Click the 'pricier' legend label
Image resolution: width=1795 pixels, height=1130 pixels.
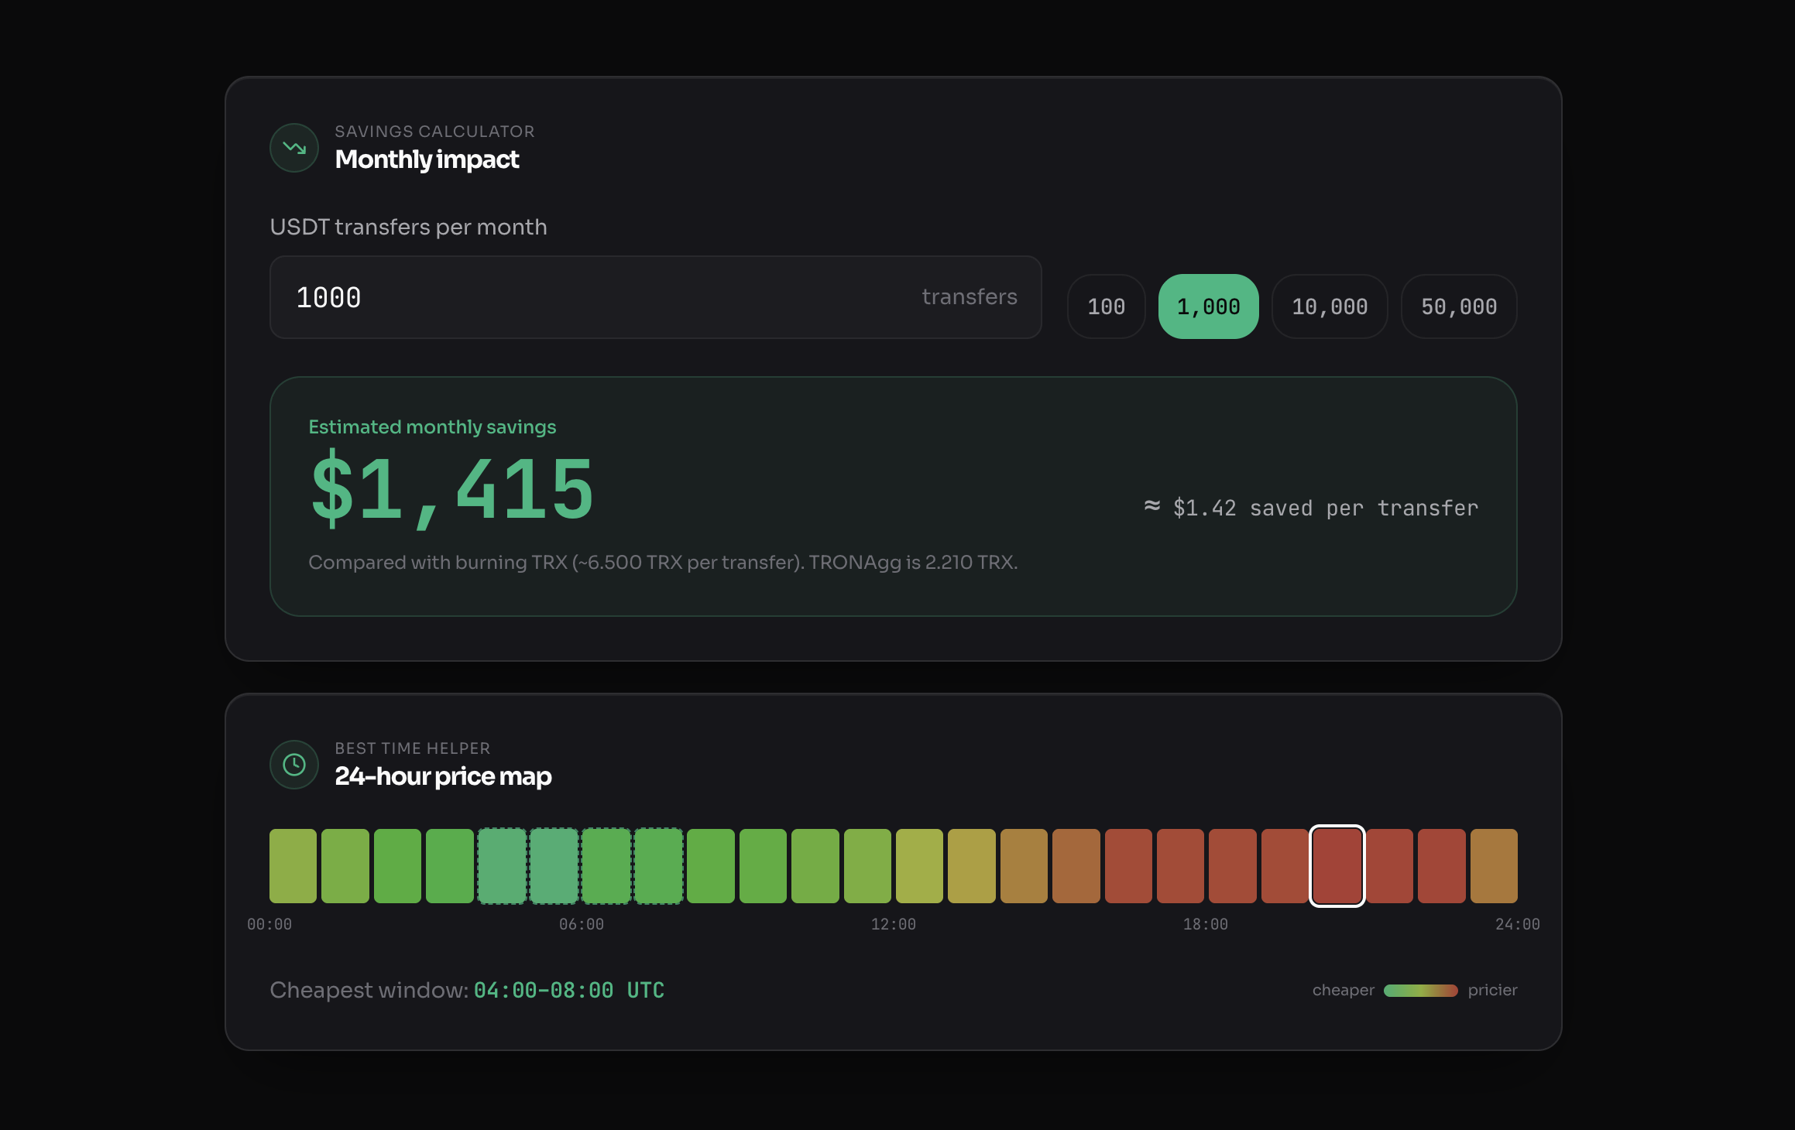1493,991
